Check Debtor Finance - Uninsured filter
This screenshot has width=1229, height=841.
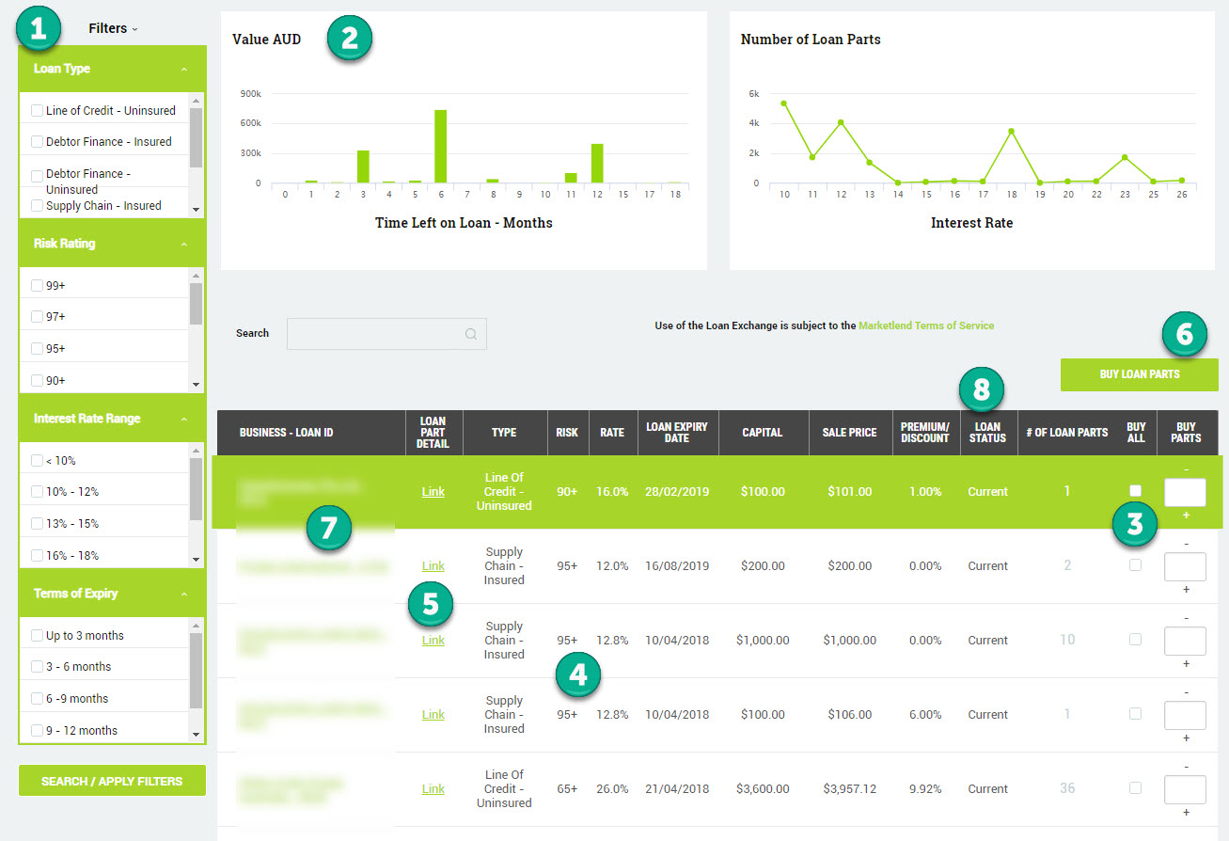(x=37, y=175)
